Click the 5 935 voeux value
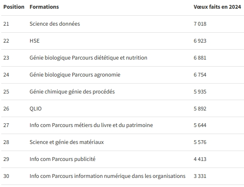The width and height of the screenshot is (244, 187). click(x=200, y=92)
